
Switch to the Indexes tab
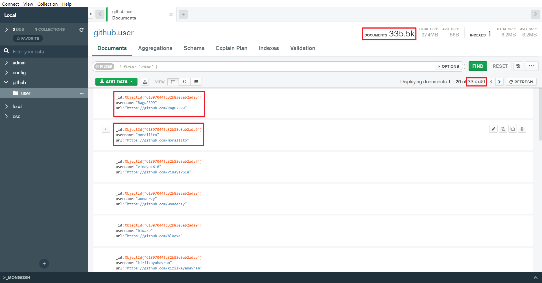pyautogui.click(x=269, y=48)
